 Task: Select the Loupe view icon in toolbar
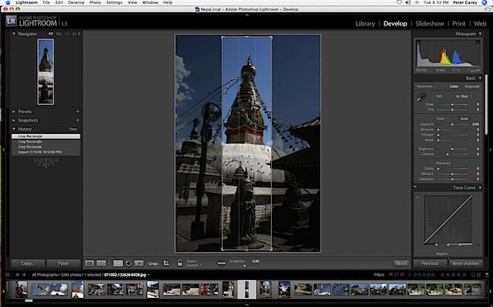point(89,263)
